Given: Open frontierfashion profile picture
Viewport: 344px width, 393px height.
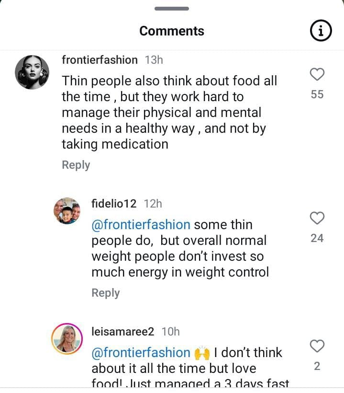Looking at the screenshot, I should tap(32, 72).
